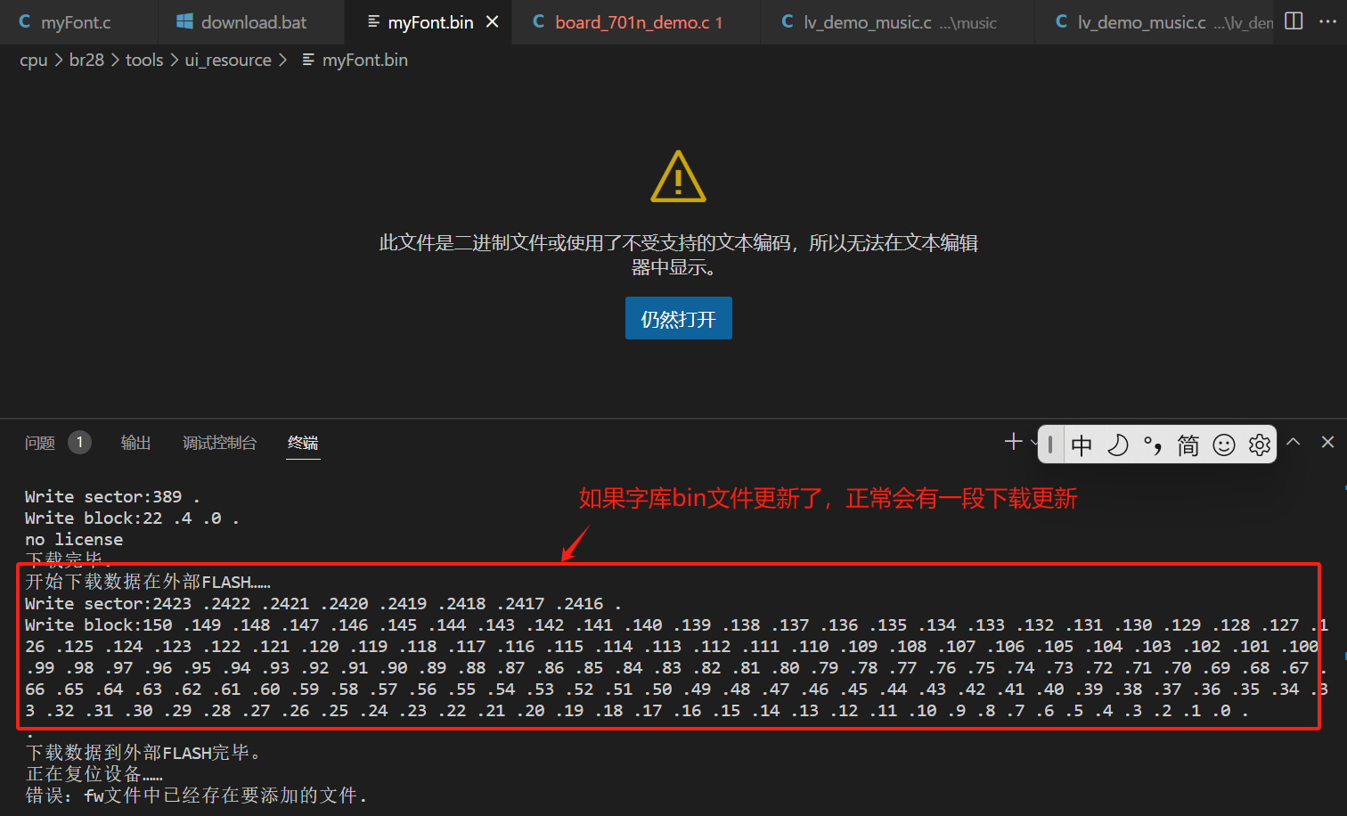Screen dimensions: 1347x816
Task: Click the Windows icon on download.bat tab
Action: 184,21
